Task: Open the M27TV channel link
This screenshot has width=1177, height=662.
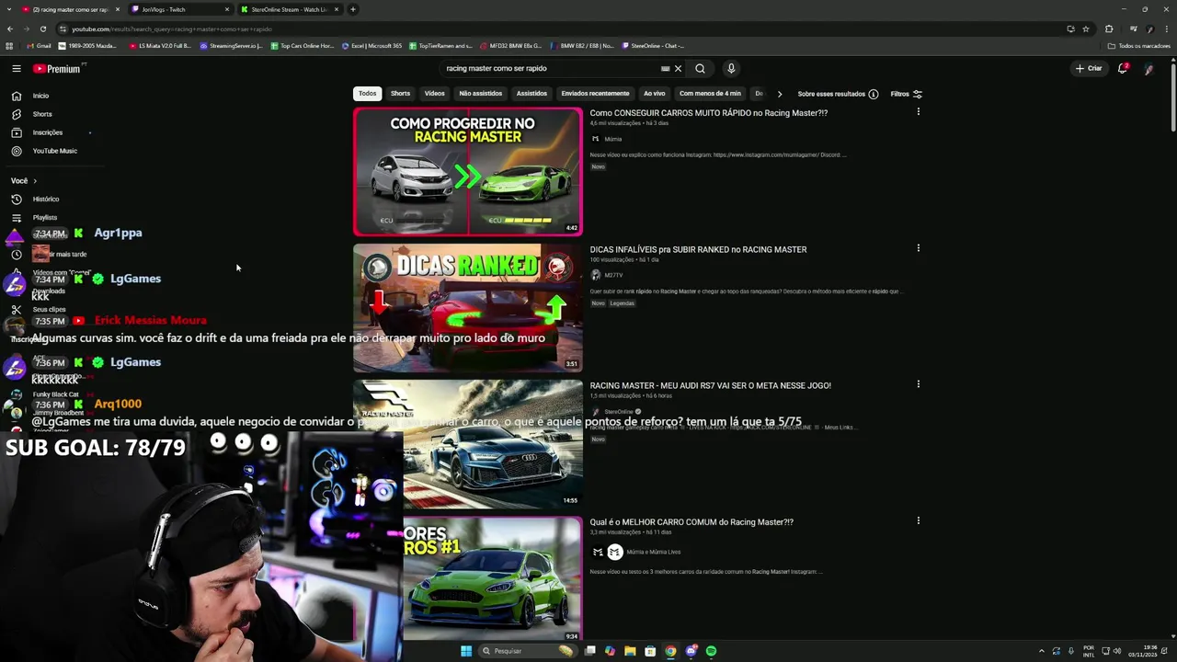Action: [613, 275]
